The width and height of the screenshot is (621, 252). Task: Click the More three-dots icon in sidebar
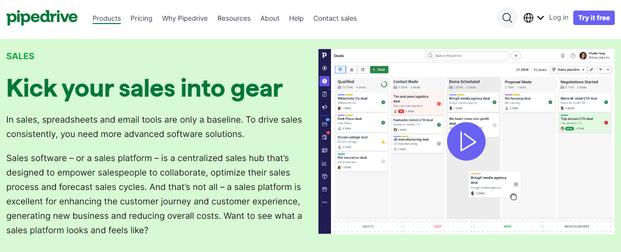pyautogui.click(x=325, y=202)
